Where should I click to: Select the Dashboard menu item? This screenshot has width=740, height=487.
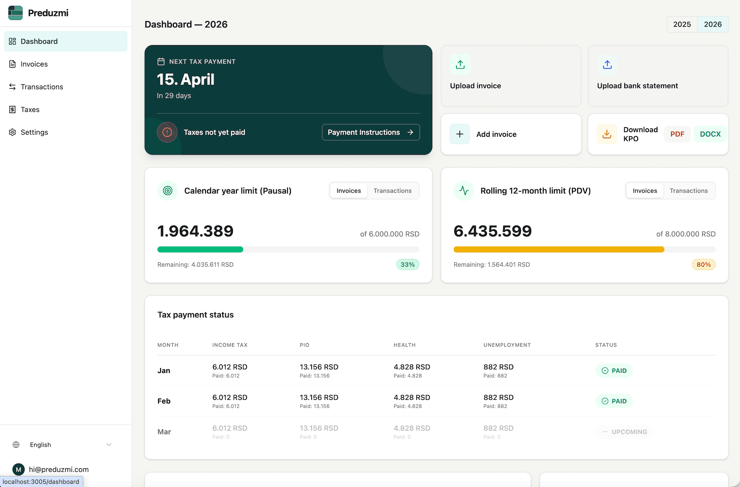click(x=39, y=41)
